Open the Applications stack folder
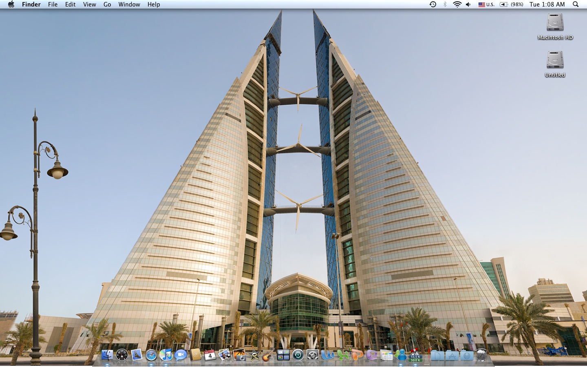 [x=452, y=355]
